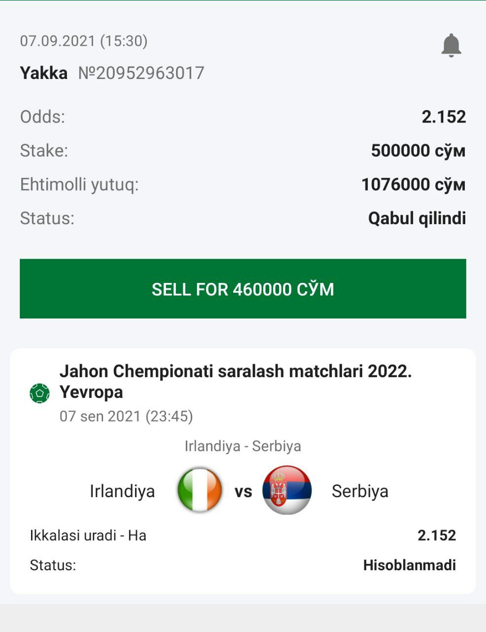Tap the bet date 07.09.2021 (15:30)
Screen dimensions: 486x632
click(x=84, y=40)
